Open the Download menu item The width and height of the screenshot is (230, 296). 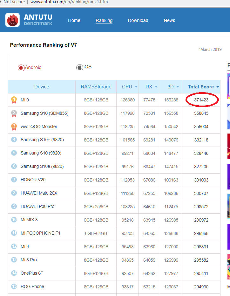click(x=138, y=20)
